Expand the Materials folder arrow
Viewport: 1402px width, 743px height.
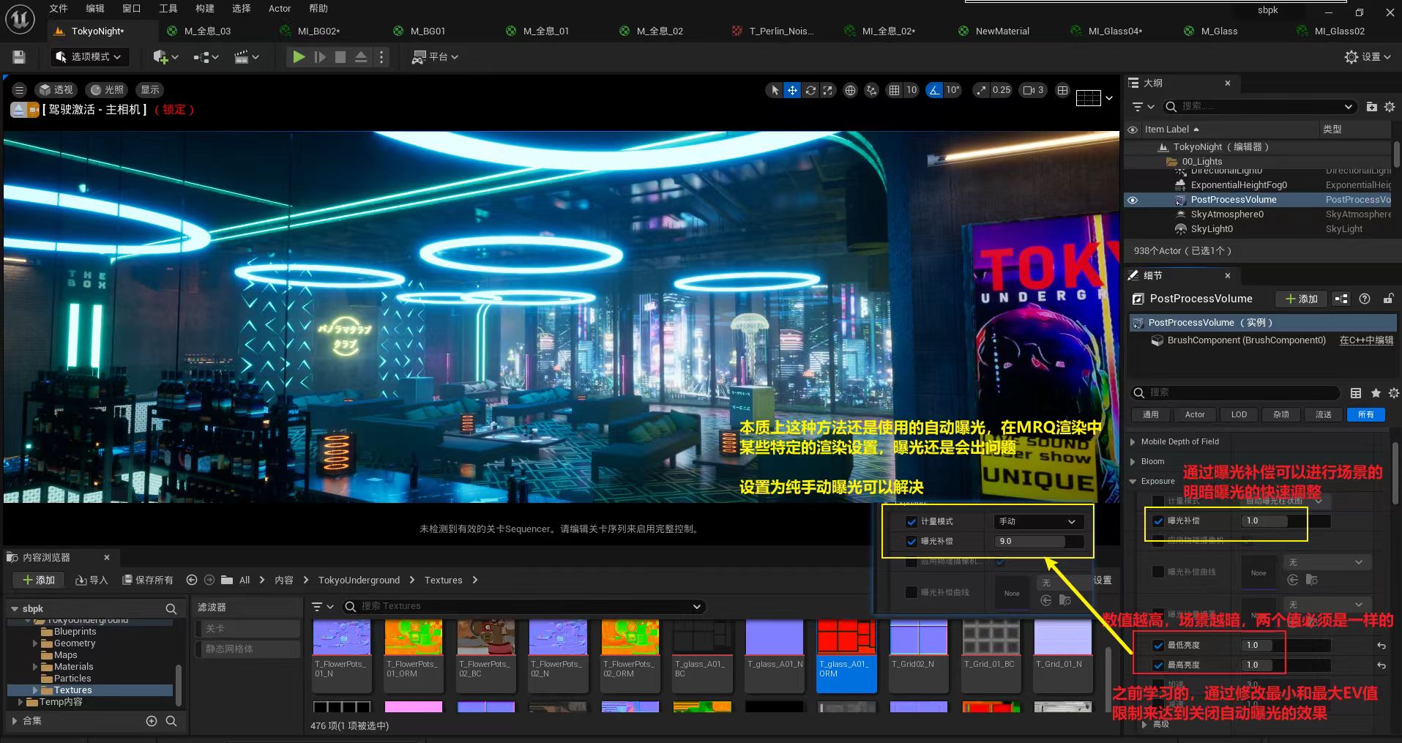pos(34,667)
